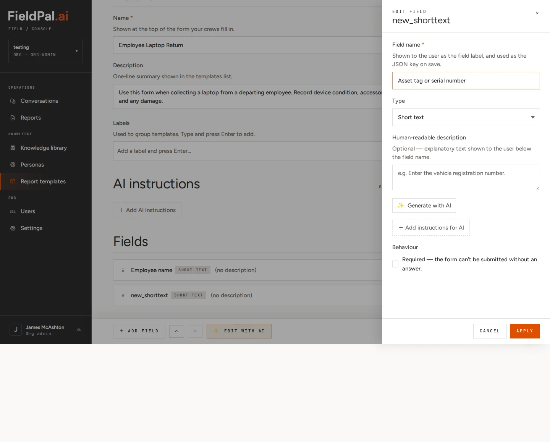Select the new_shorttext field row
Screen dimensions: 550x442
(x=247, y=295)
